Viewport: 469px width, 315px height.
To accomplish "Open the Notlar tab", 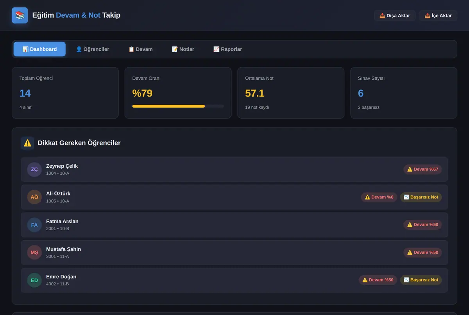I will click(183, 49).
